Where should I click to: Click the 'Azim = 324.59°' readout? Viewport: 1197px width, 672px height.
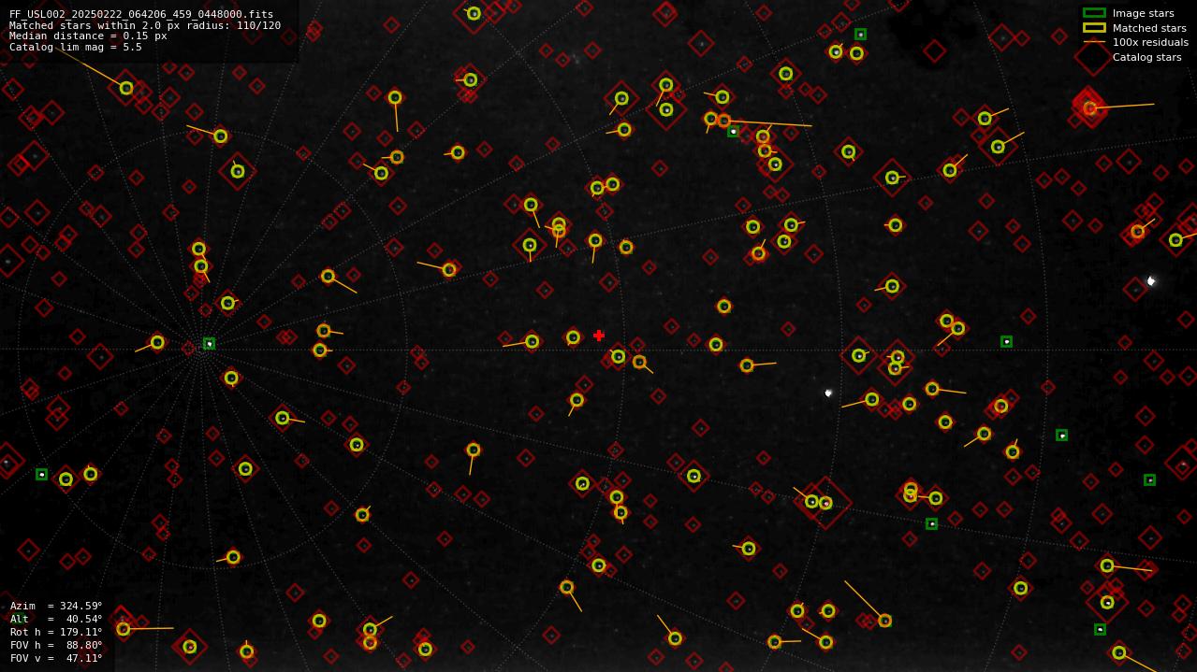click(x=56, y=606)
